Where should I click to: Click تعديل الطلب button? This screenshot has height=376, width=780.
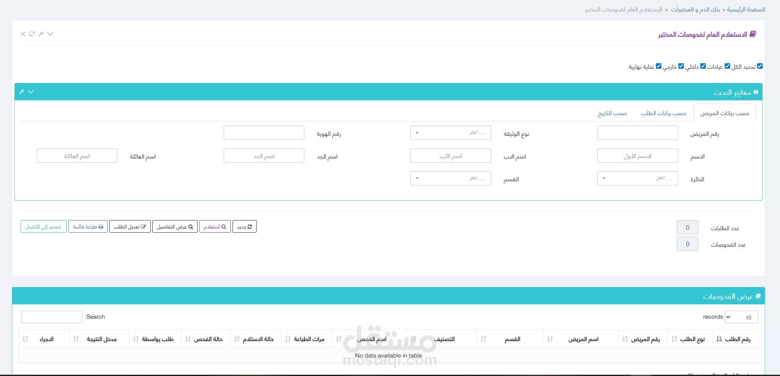tap(130, 227)
